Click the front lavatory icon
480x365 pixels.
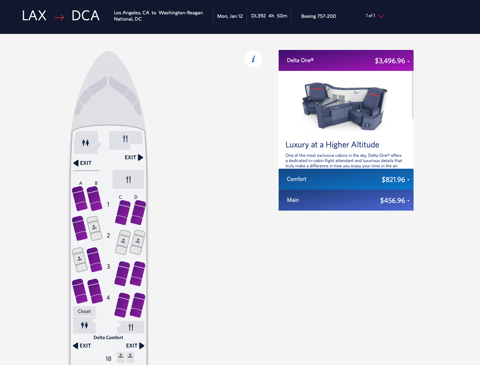[x=86, y=143]
